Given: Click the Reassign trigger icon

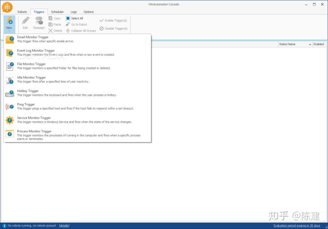Looking at the screenshot, I should (x=39, y=21).
